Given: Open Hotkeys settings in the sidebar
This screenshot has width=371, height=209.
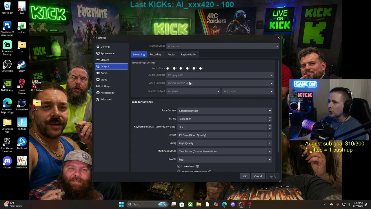Looking at the screenshot, I should pyautogui.click(x=111, y=86).
